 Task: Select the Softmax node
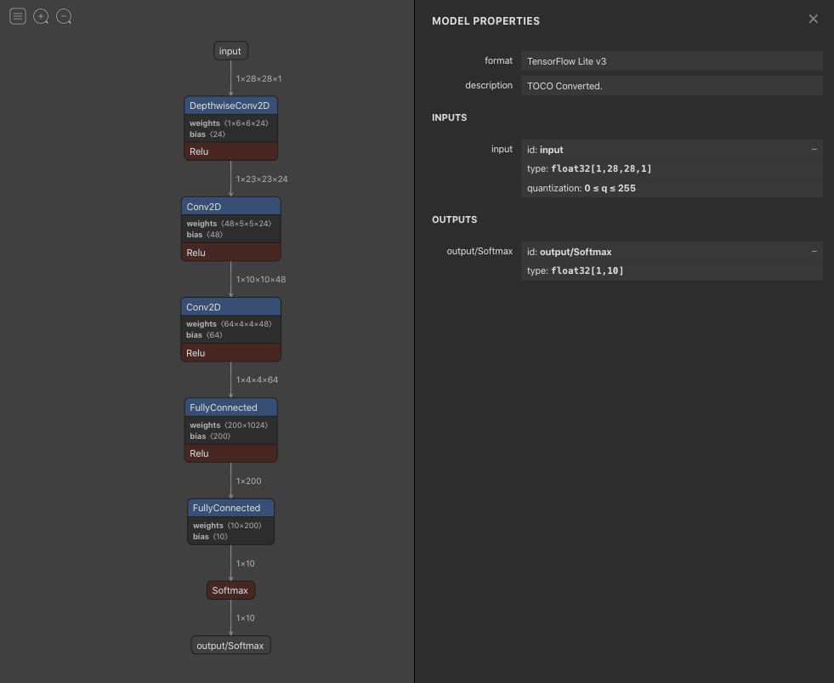pyautogui.click(x=230, y=590)
